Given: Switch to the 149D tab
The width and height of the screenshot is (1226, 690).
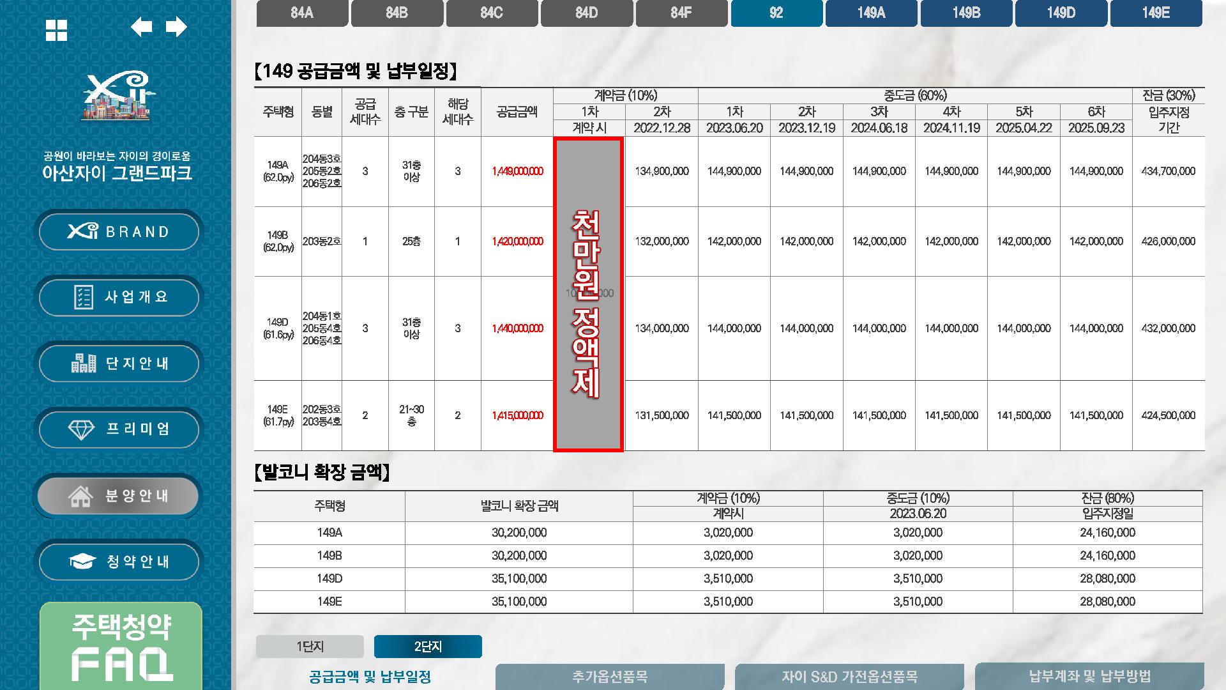Looking at the screenshot, I should point(1061,13).
